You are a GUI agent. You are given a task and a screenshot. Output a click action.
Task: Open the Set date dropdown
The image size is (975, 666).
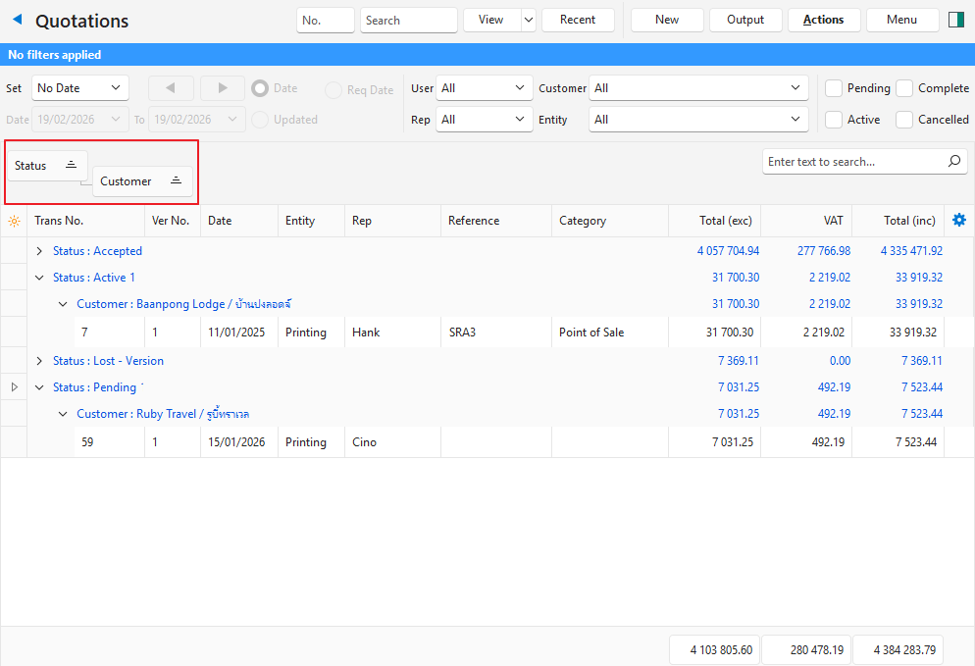pos(80,88)
